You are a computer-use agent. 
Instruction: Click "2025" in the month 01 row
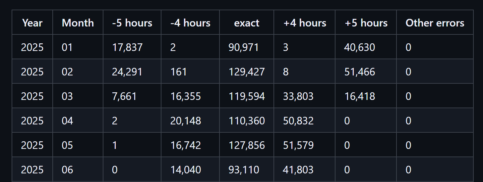pyautogui.click(x=32, y=47)
